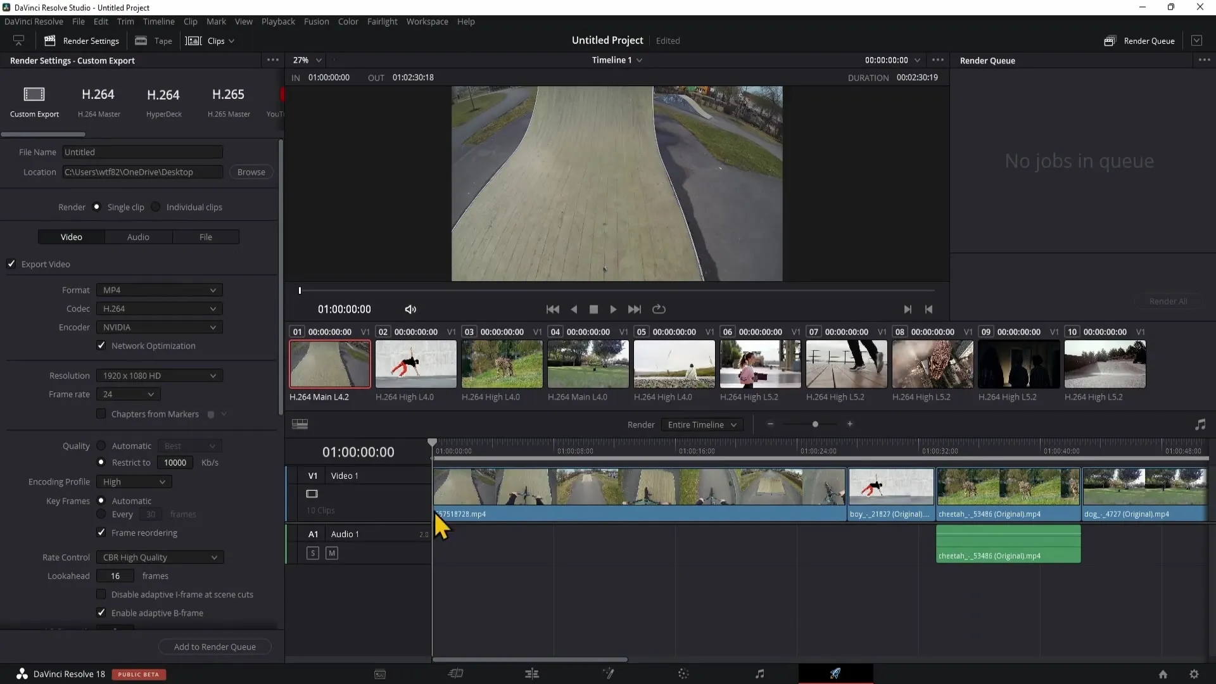This screenshot has width=1216, height=684.
Task: Open the Color menu in the menu bar
Action: pos(349,21)
